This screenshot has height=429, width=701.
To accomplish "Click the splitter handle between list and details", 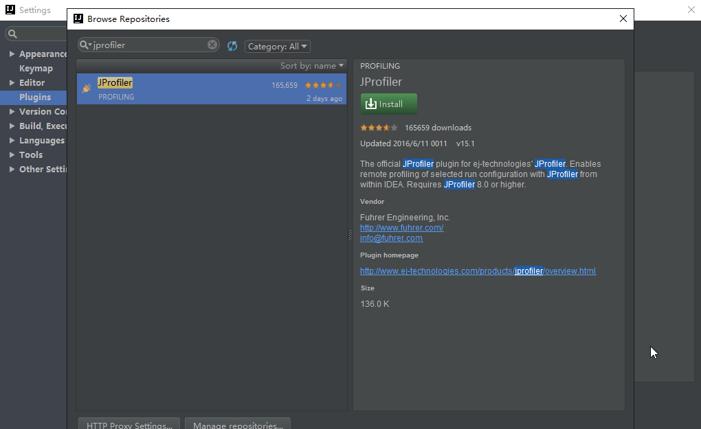I will [350, 235].
